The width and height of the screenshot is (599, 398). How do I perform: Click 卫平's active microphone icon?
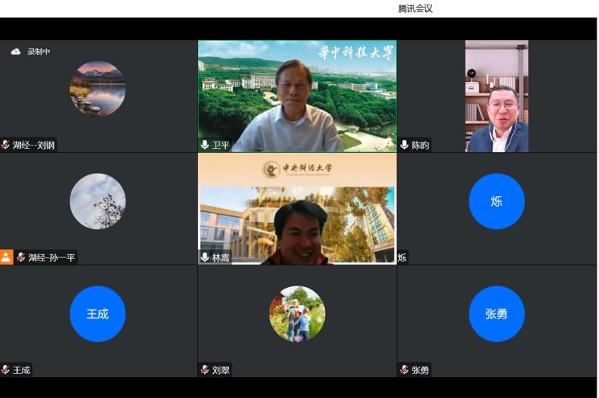pyautogui.click(x=205, y=146)
